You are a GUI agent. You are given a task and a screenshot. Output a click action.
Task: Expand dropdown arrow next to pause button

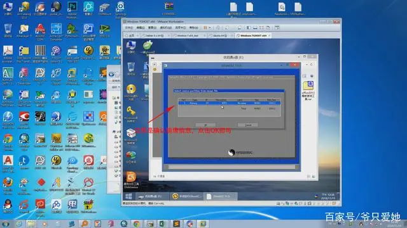[210, 28]
